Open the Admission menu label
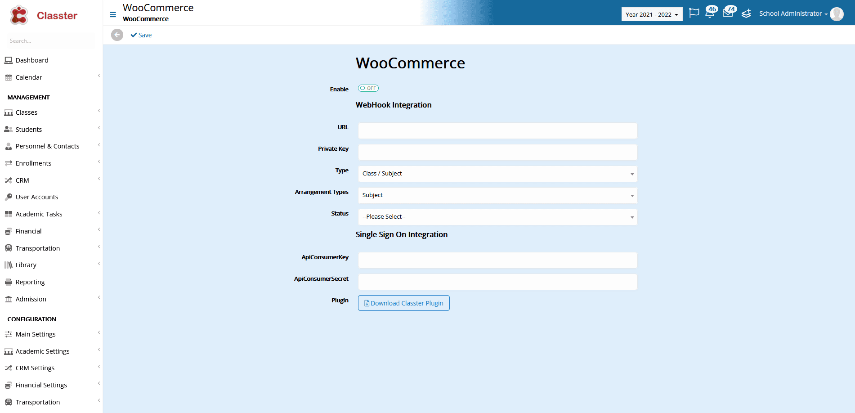Viewport: 855px width, 413px height. pos(31,299)
